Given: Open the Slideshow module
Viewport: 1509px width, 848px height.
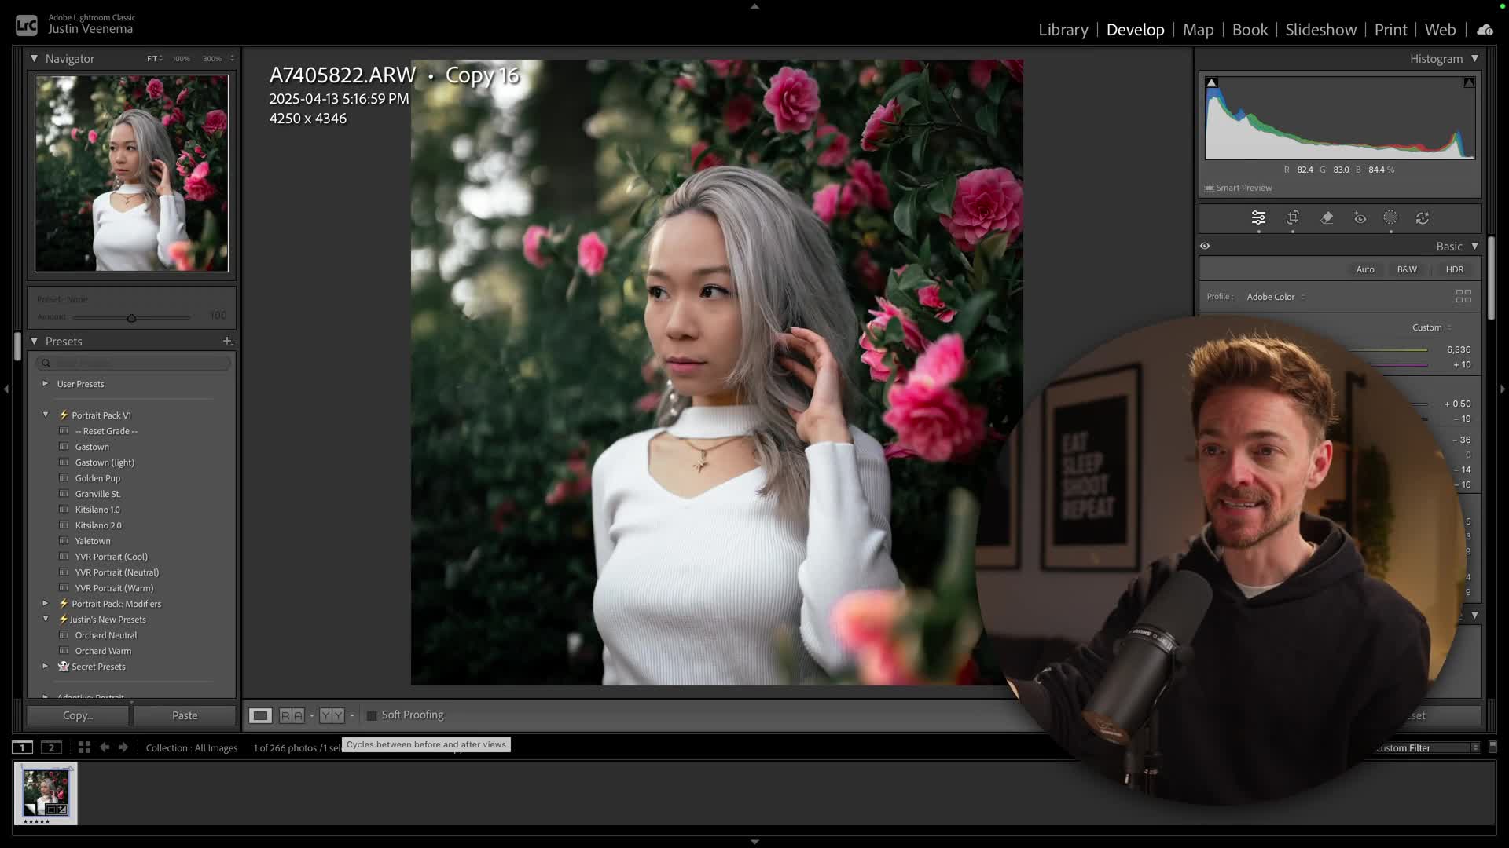Looking at the screenshot, I should [1320, 30].
